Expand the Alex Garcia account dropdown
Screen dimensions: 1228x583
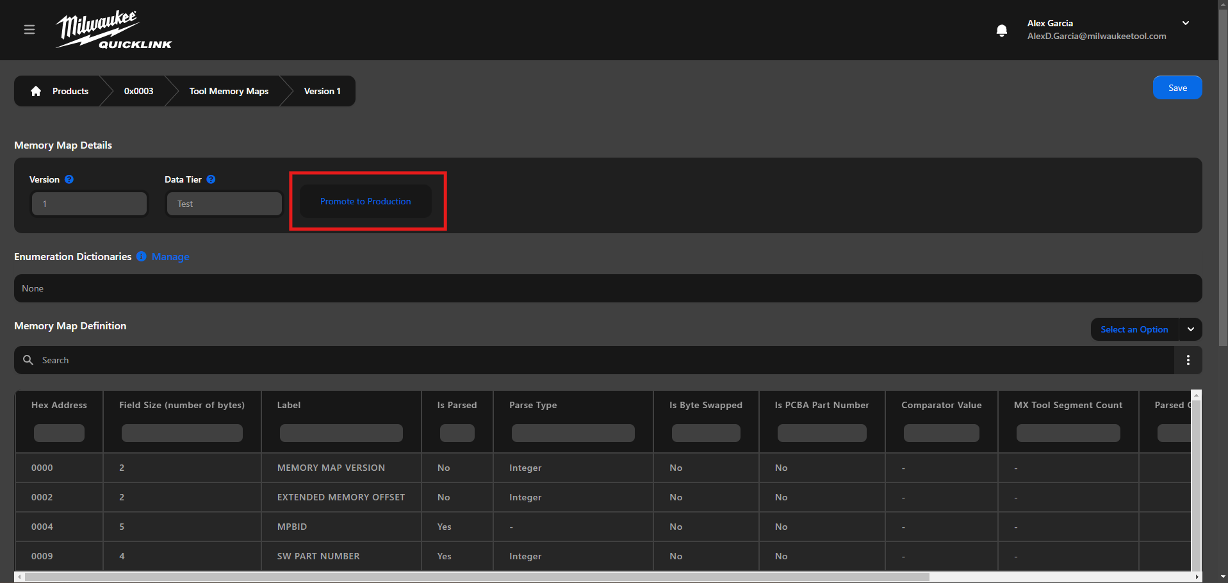[1186, 23]
